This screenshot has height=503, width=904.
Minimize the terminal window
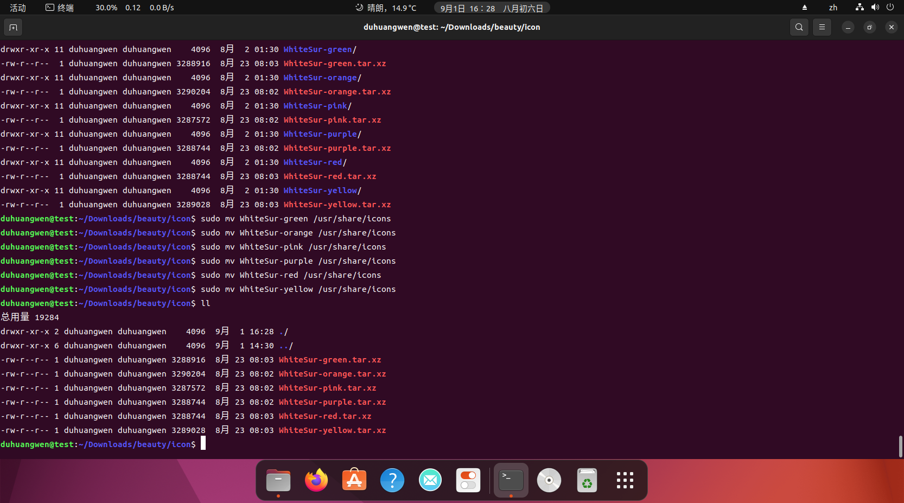(x=848, y=27)
